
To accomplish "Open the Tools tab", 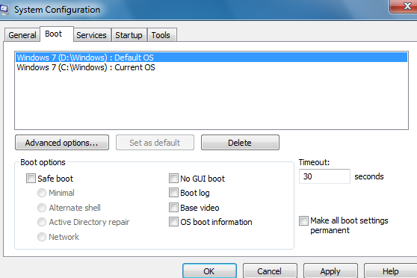I will point(161,35).
